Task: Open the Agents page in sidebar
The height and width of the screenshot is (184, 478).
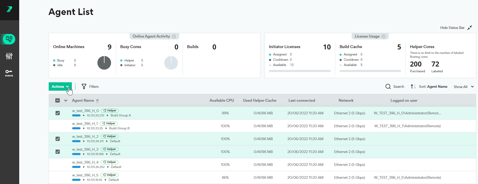Action: [x=9, y=39]
